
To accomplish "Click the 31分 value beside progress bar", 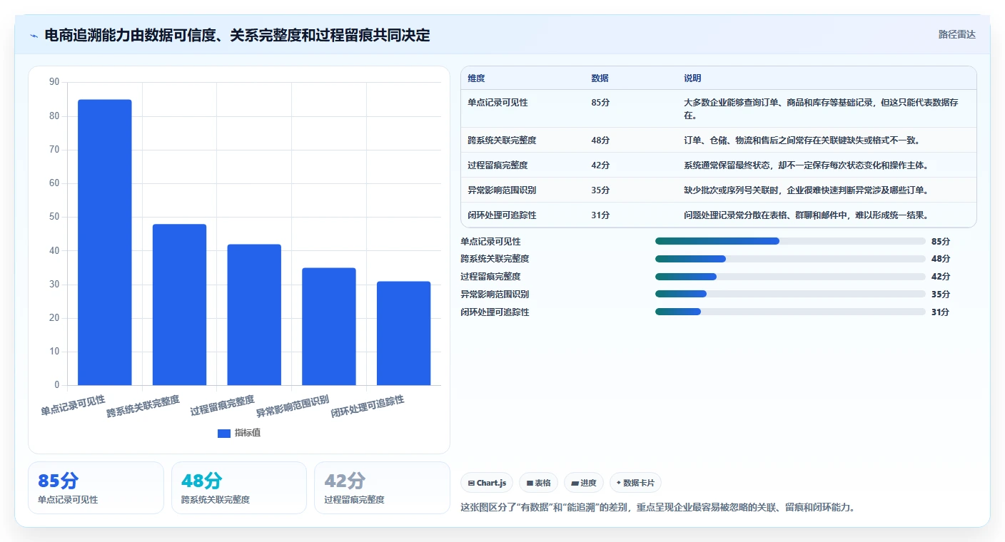I will [941, 312].
